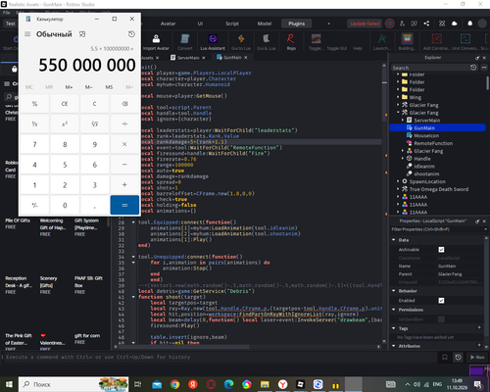
Task: Switch to the UI ribbon tab
Action: coord(200,24)
